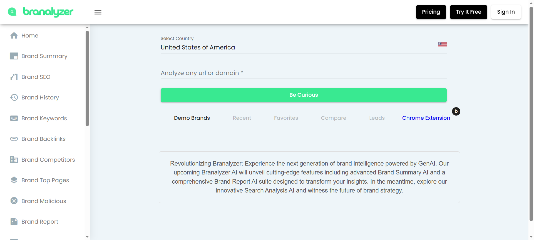Click the US flag in country selector
The width and height of the screenshot is (534, 240).
[x=442, y=45]
